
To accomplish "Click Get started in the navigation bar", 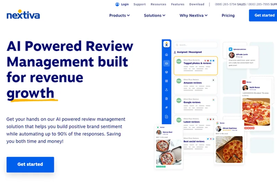I will coord(263,15).
